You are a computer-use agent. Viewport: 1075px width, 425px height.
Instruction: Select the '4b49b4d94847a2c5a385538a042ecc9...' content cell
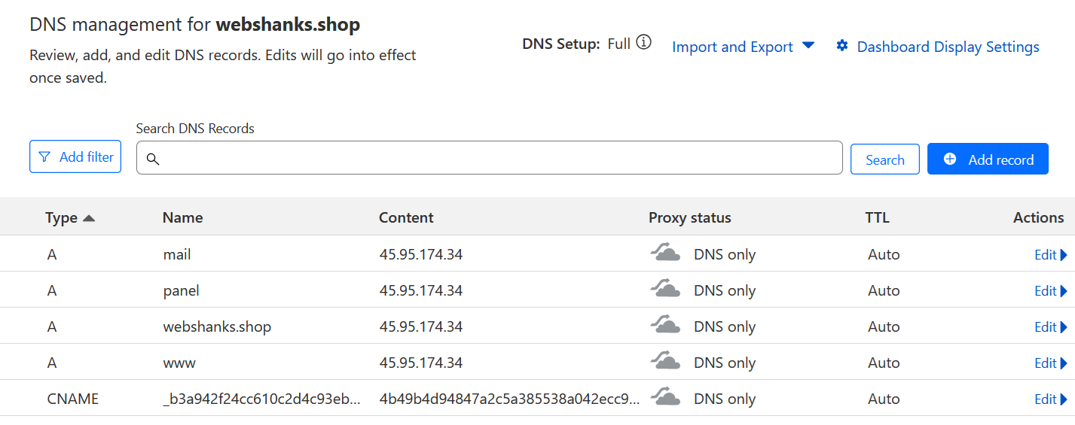tap(510, 399)
